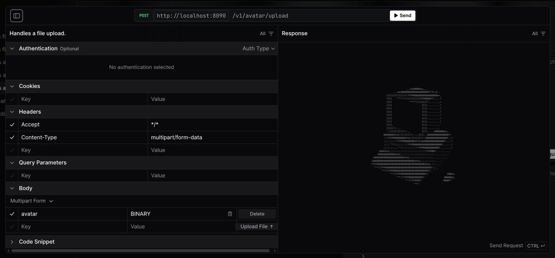Collapse the Authentication section
Viewport: 555px width, 258px height.
tap(12, 48)
